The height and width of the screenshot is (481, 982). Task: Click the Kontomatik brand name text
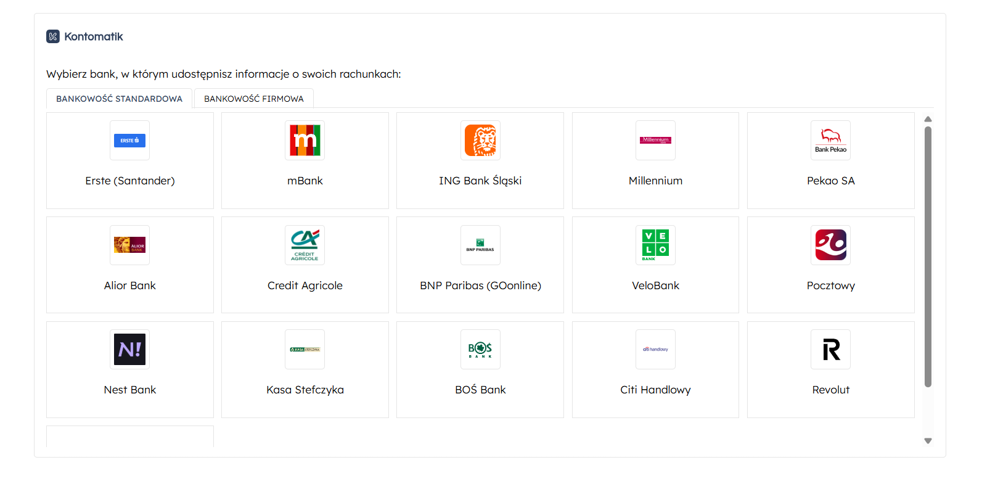(x=94, y=36)
